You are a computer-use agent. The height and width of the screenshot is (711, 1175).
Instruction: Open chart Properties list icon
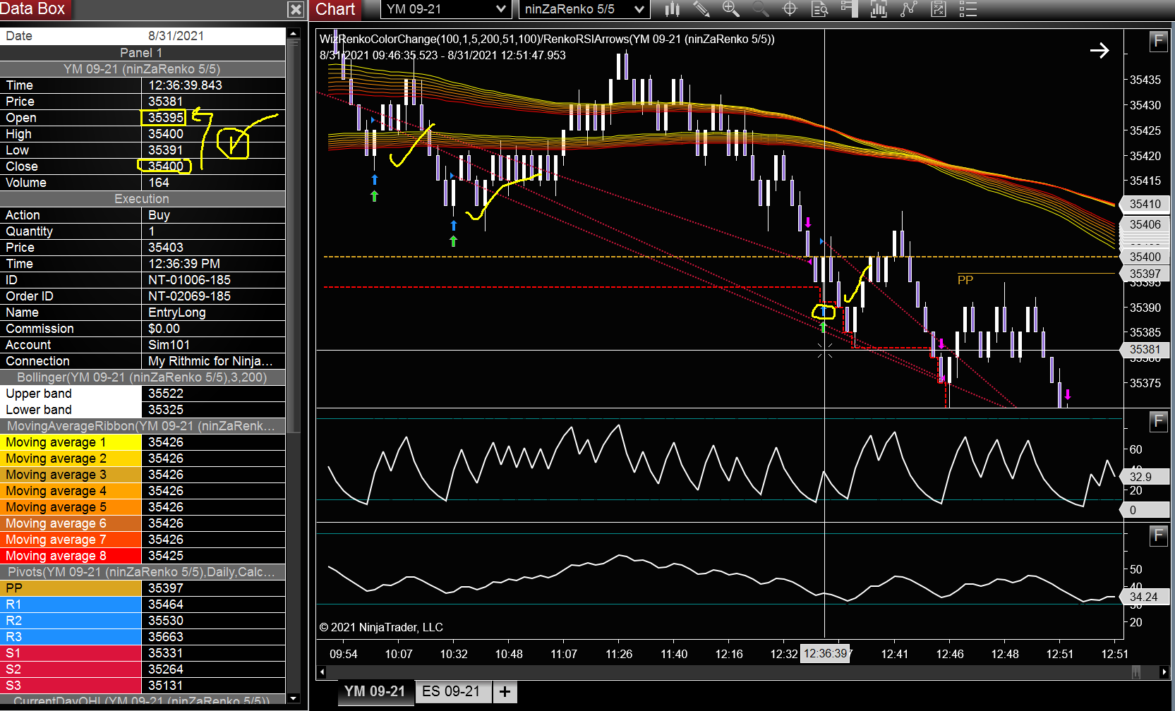click(968, 9)
